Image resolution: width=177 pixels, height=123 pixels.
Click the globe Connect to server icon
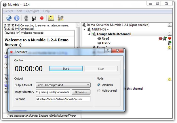coord(9,18)
